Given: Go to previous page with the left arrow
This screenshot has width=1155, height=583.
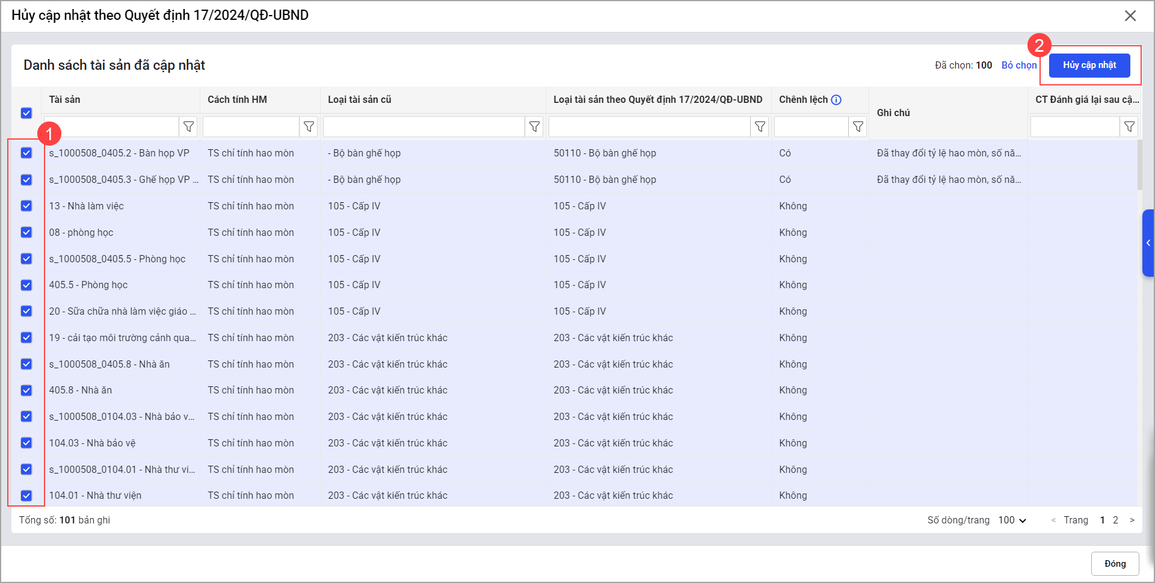Looking at the screenshot, I should [1053, 520].
